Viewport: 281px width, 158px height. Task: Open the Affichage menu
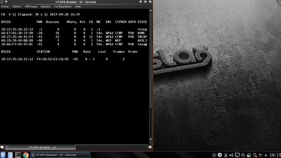point(31,7)
